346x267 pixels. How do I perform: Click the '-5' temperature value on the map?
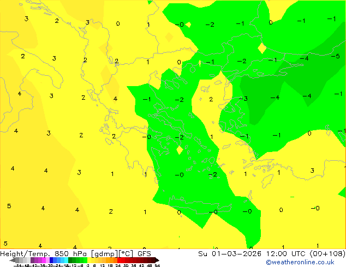click(336, 56)
